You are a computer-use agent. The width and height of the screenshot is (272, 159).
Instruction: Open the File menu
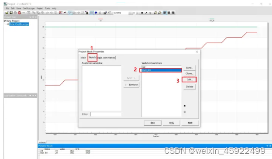pyautogui.click(x=7, y=8)
